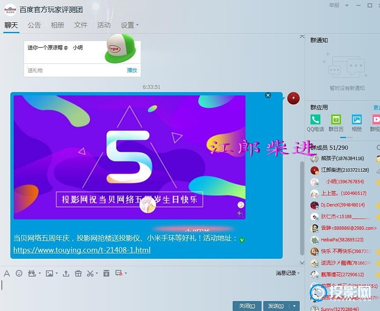380x311 pixels.
Task: Select member Dj.DericK(594848014)
Action: point(342,205)
